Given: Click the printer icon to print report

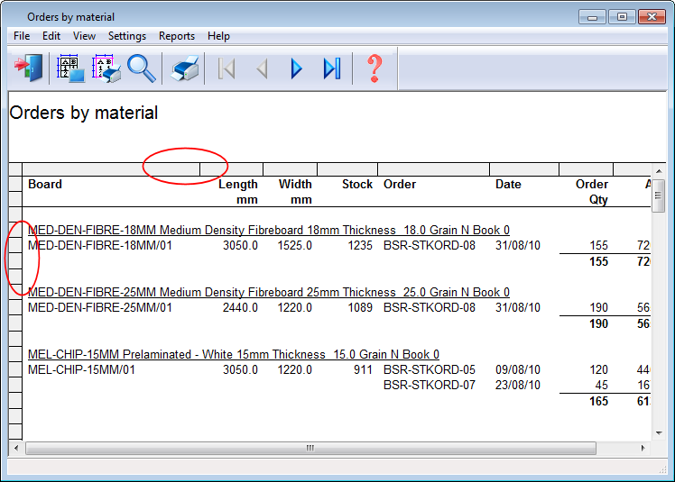Looking at the screenshot, I should [185, 68].
